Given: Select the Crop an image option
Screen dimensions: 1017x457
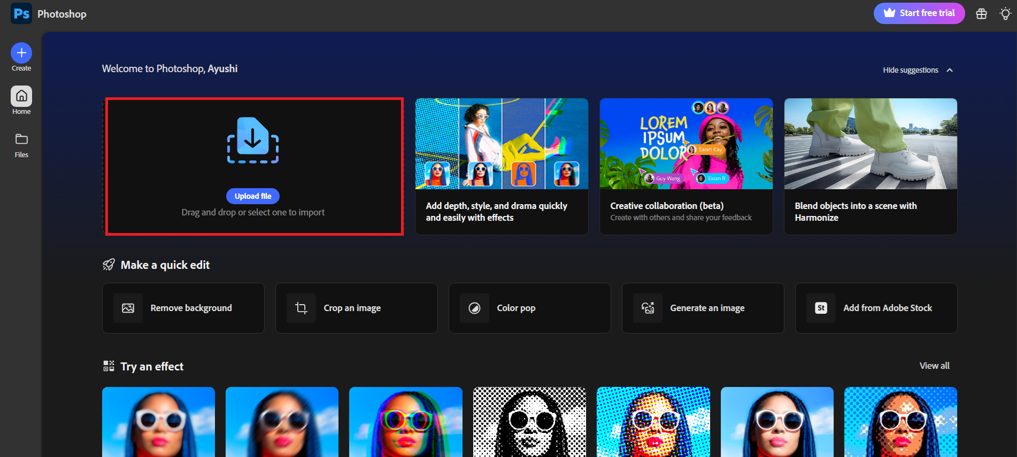Looking at the screenshot, I should (x=356, y=308).
